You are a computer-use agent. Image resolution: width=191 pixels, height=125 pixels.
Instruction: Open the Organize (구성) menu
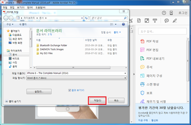(10, 24)
